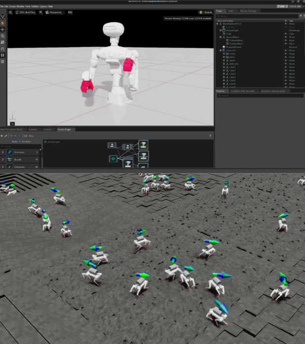
Task: Toggle visibility of the world Xform under robot
Action: click(x=286, y=60)
